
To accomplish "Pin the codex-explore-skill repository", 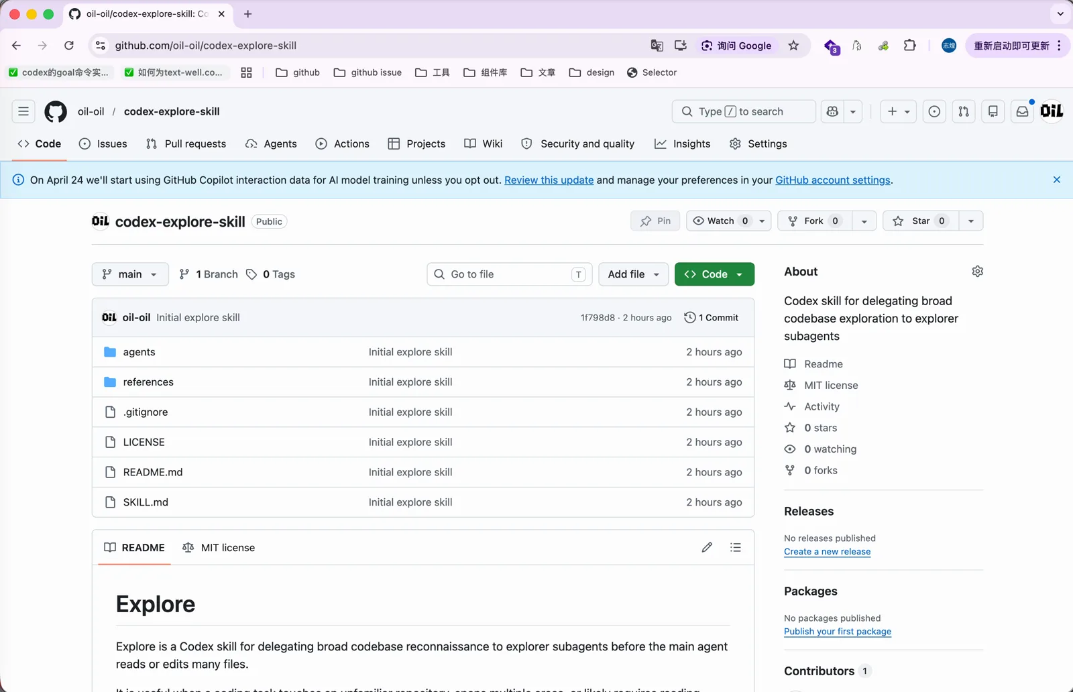I will click(x=655, y=221).
